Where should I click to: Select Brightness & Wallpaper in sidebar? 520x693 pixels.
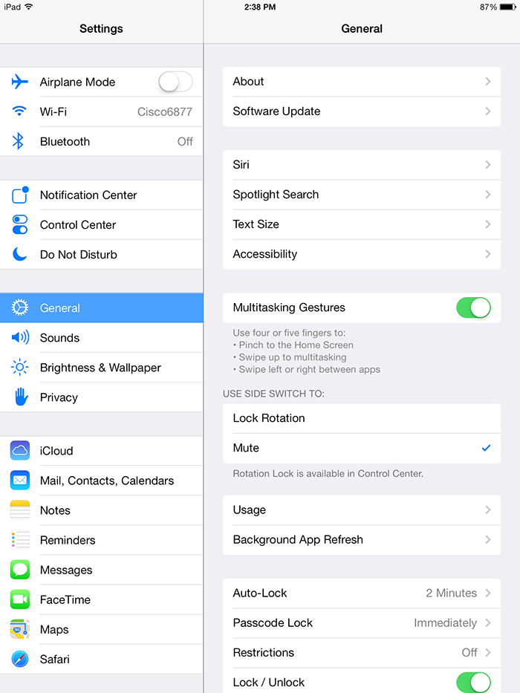click(101, 367)
